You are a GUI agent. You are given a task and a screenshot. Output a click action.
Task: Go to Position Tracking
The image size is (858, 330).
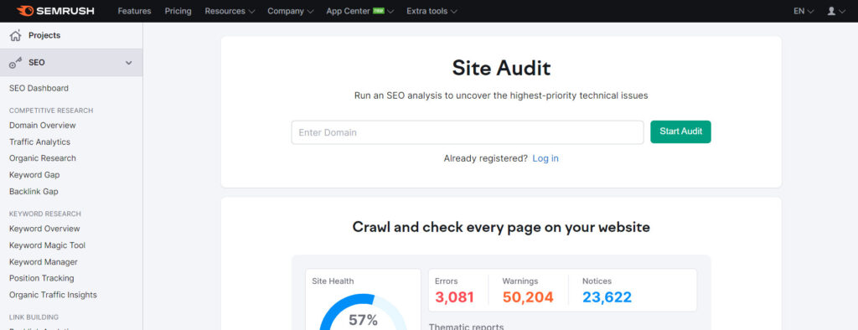coord(42,278)
